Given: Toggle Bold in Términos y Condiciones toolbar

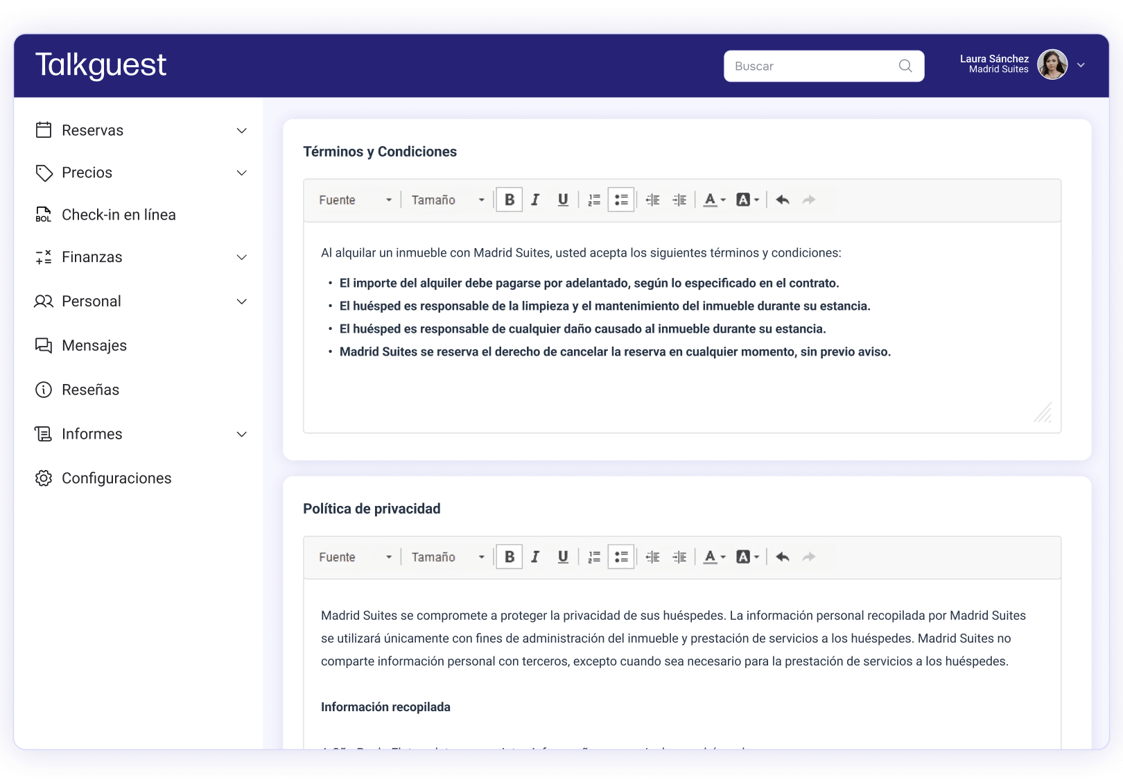Looking at the screenshot, I should point(510,200).
